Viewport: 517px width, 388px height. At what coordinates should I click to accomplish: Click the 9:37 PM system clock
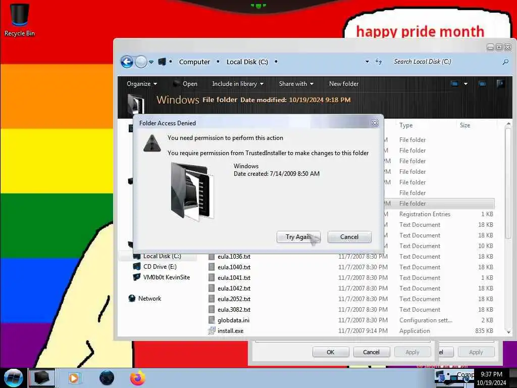pyautogui.click(x=491, y=374)
